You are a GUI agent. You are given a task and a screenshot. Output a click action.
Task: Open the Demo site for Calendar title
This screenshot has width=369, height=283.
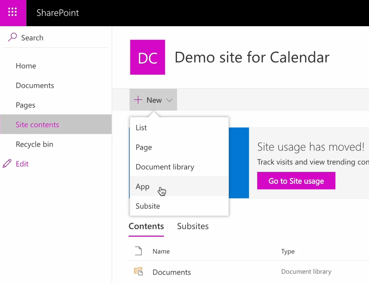[x=252, y=57]
